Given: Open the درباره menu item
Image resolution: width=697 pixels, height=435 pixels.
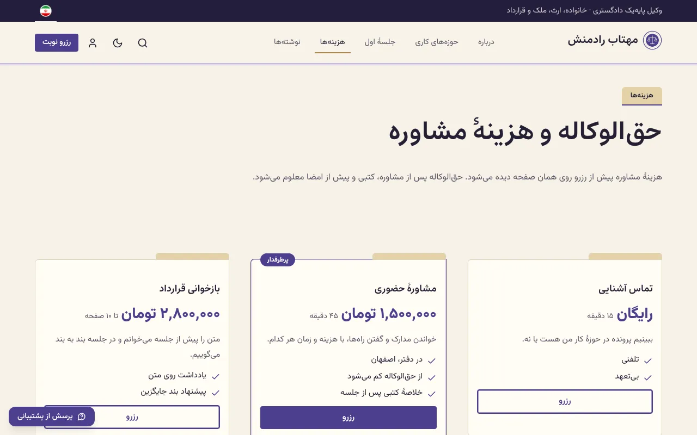Looking at the screenshot, I should coord(486,42).
